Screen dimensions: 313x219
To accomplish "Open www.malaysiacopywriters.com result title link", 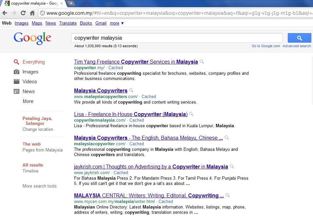I will pyautogui.click(x=101, y=90).
